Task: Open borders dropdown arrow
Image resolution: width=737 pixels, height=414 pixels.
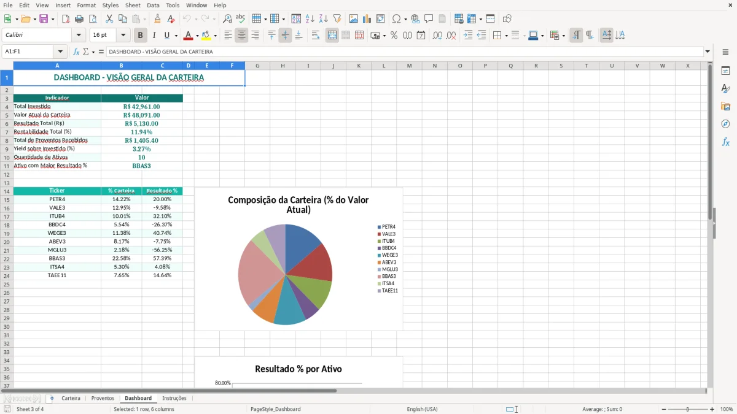Action: click(x=506, y=36)
